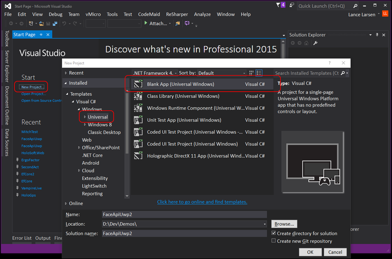Click the go online and find templates link
Image resolution: width=392 pixels, height=259 pixels.
click(x=202, y=202)
